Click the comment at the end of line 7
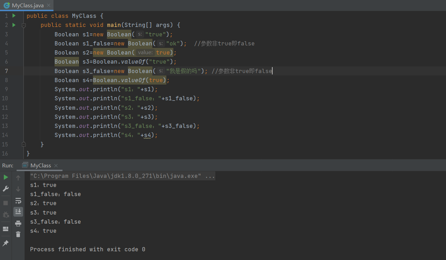 [x=242, y=71]
